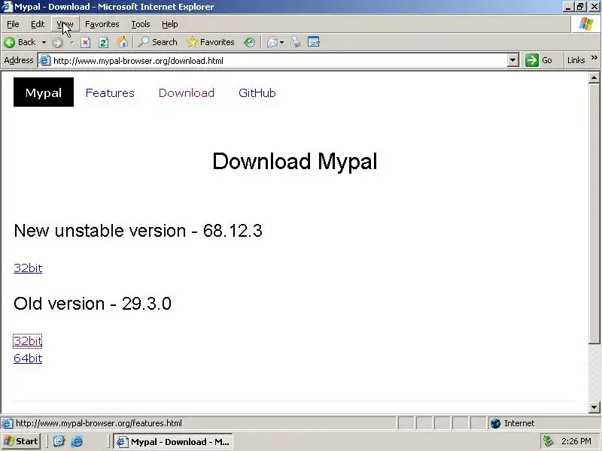Open the Favorites star toolbar button

pos(211,42)
